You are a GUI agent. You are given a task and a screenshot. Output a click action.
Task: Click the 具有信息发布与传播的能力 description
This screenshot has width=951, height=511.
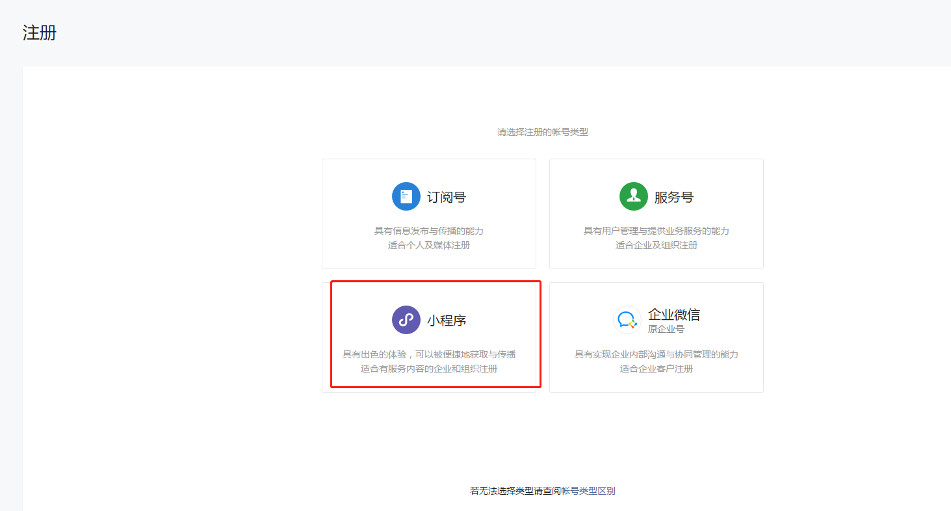pos(429,231)
